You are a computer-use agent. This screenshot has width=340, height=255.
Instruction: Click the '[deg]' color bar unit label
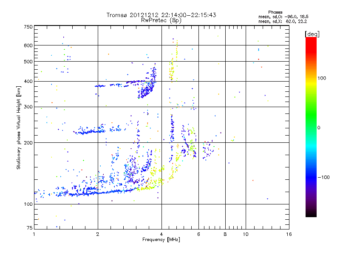[312, 34]
